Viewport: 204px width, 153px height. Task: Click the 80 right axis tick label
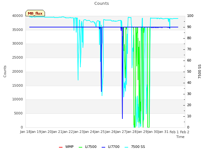189,38
